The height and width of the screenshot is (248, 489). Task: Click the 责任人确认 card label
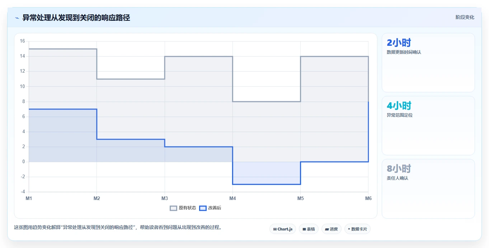pyautogui.click(x=398, y=178)
